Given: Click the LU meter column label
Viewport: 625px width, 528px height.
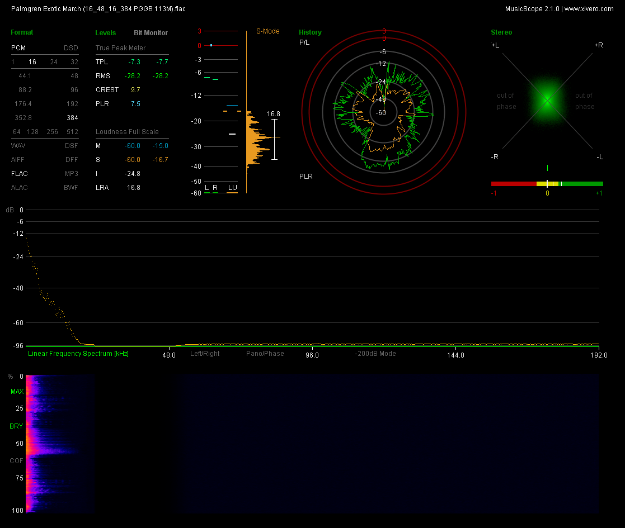Looking at the screenshot, I should pos(232,187).
